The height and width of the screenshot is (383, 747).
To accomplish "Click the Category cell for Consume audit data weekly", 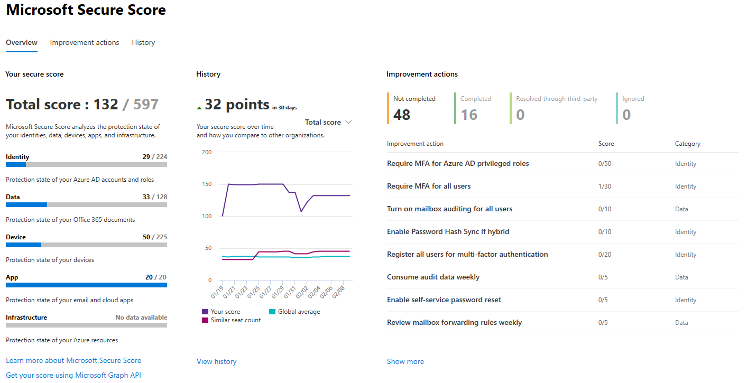I will pyautogui.click(x=681, y=277).
